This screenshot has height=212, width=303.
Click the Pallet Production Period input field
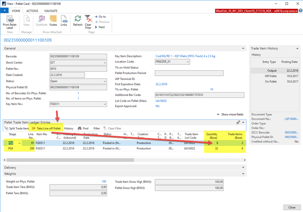pyautogui.click(x=189, y=73)
